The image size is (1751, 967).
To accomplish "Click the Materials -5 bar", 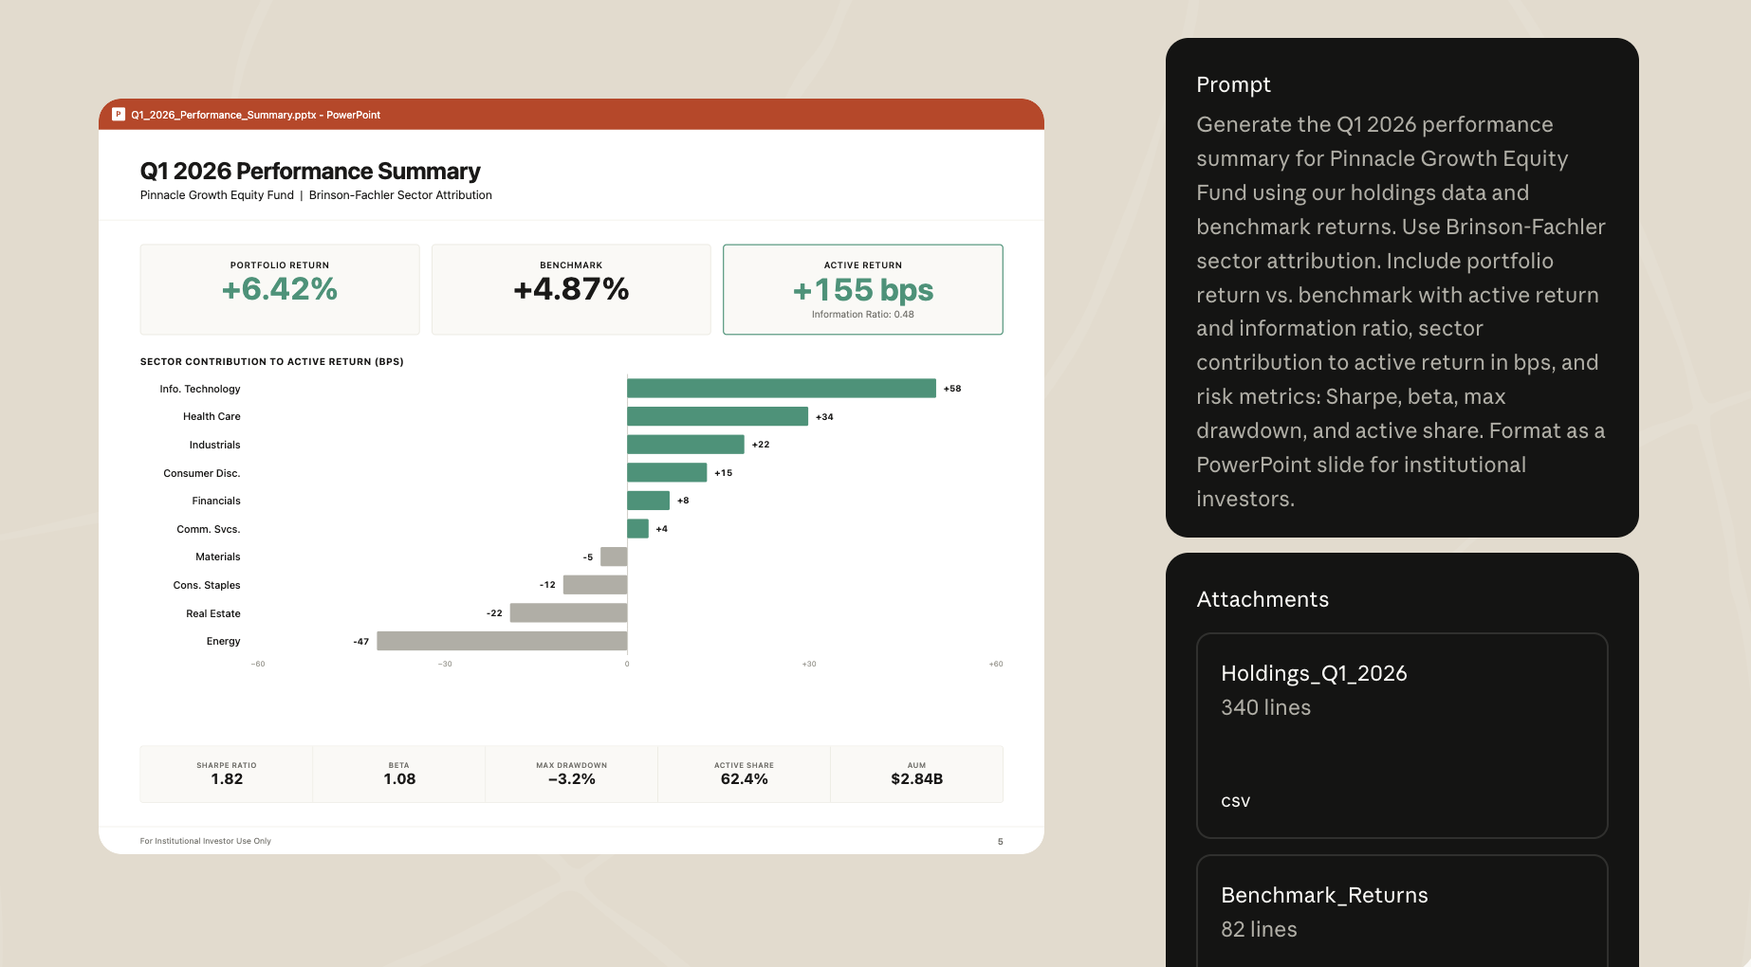I will (x=614, y=556).
